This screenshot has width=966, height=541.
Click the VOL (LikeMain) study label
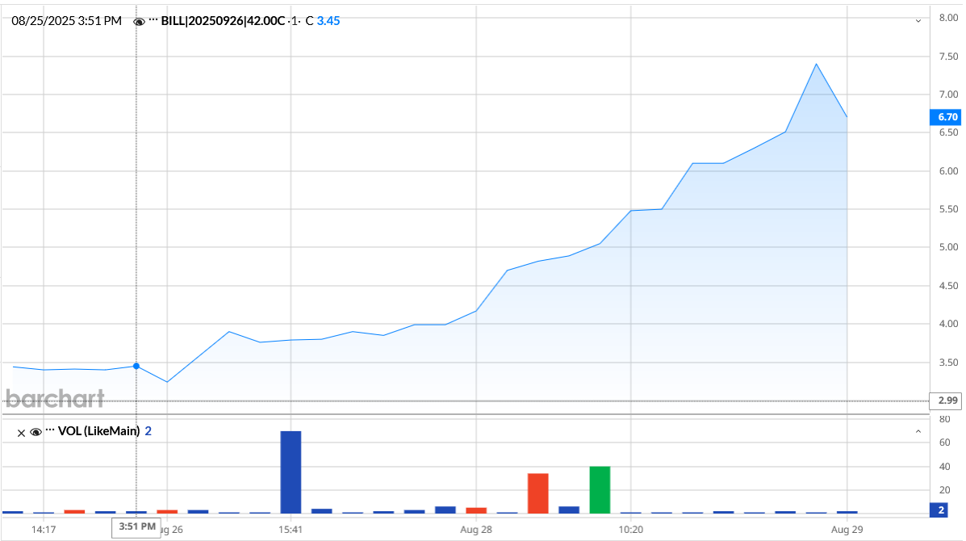click(x=98, y=431)
